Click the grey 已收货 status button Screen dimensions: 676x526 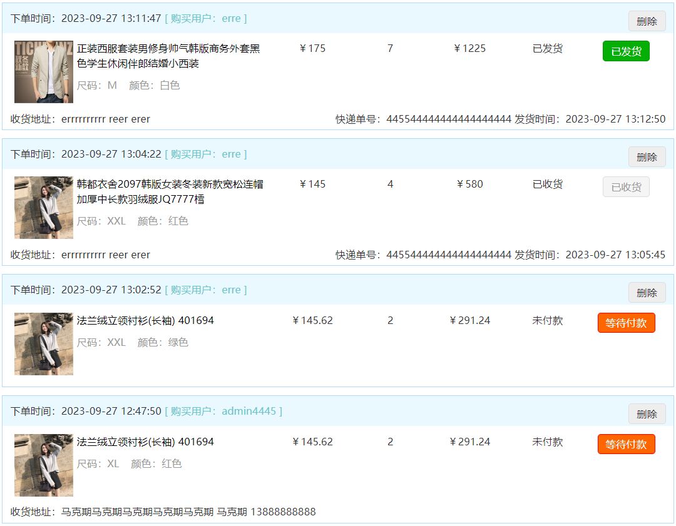[626, 187]
